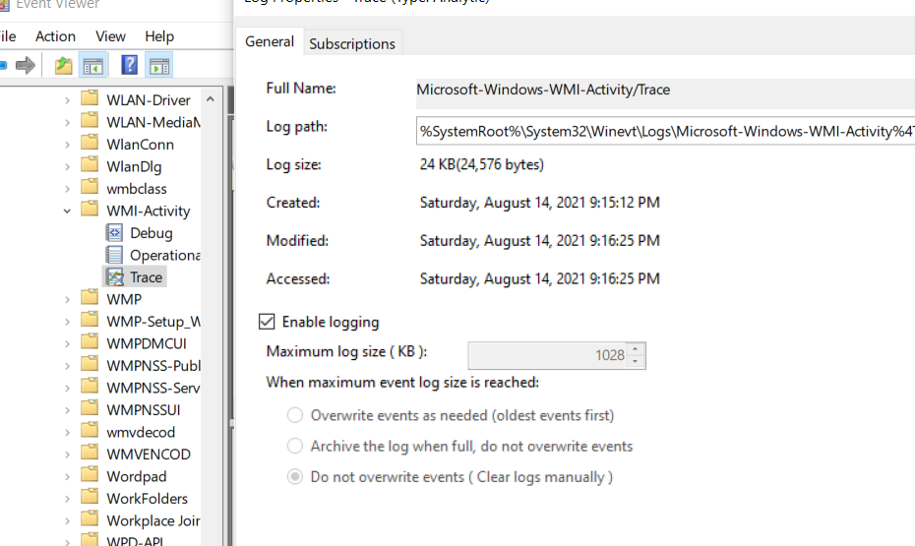Viewport: 915px width, 546px height.
Task: Select Archive the log when full option
Action: tap(295, 447)
